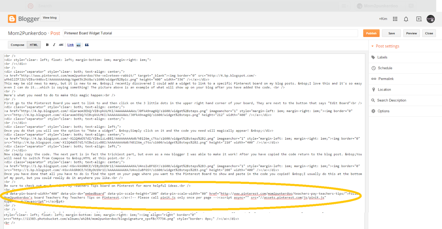The height and width of the screenshot is (229, 442).
Task: Save the post draft
Action: (391, 33)
